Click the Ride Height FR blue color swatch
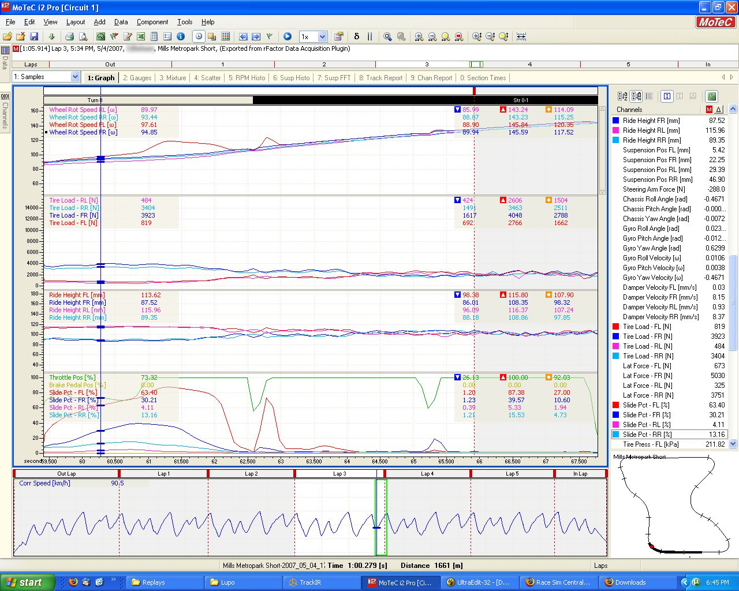The height and width of the screenshot is (591, 739). click(x=616, y=121)
